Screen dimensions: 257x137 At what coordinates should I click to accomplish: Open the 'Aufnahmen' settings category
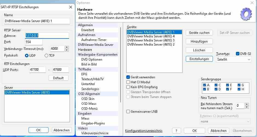pyautogui.click(x=87, y=35)
